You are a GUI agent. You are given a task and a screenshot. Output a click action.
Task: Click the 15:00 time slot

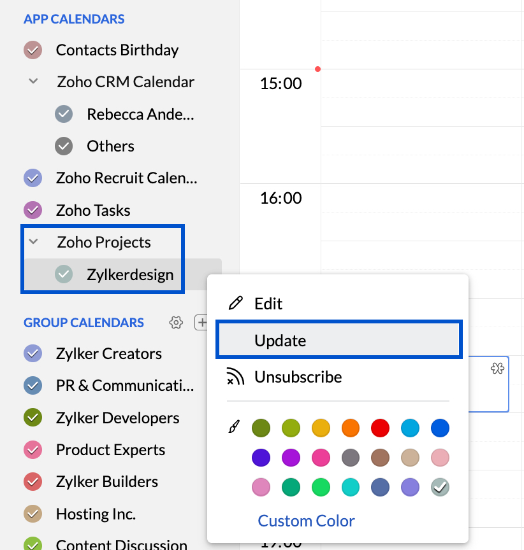coord(422,83)
